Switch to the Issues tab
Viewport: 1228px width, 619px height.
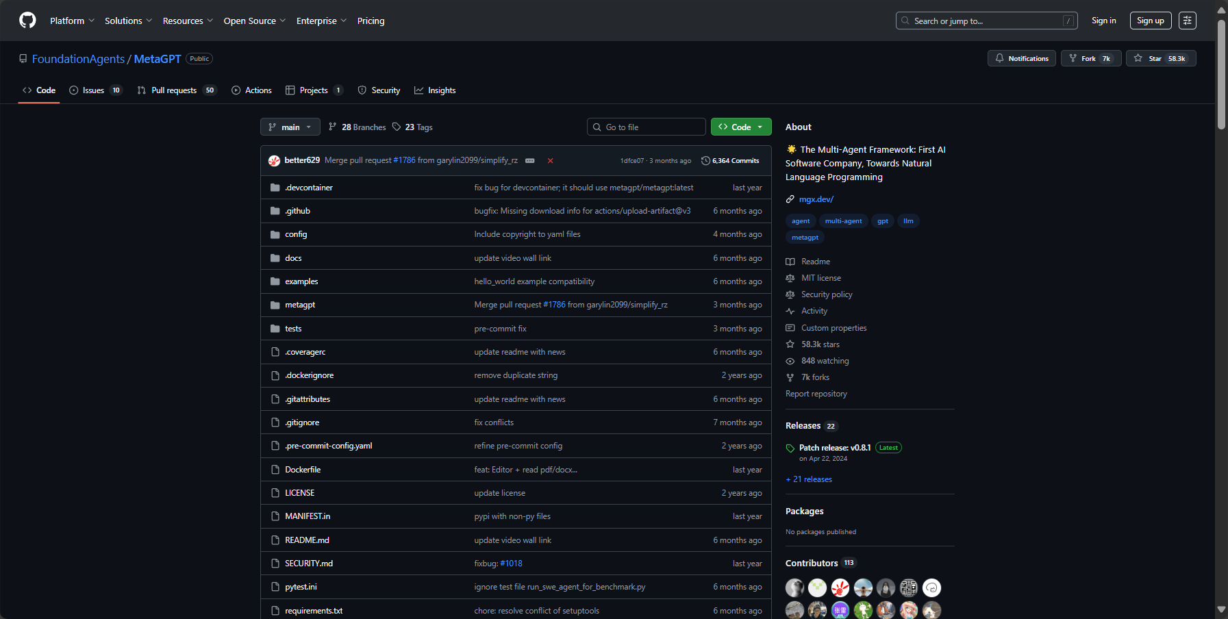pos(95,90)
